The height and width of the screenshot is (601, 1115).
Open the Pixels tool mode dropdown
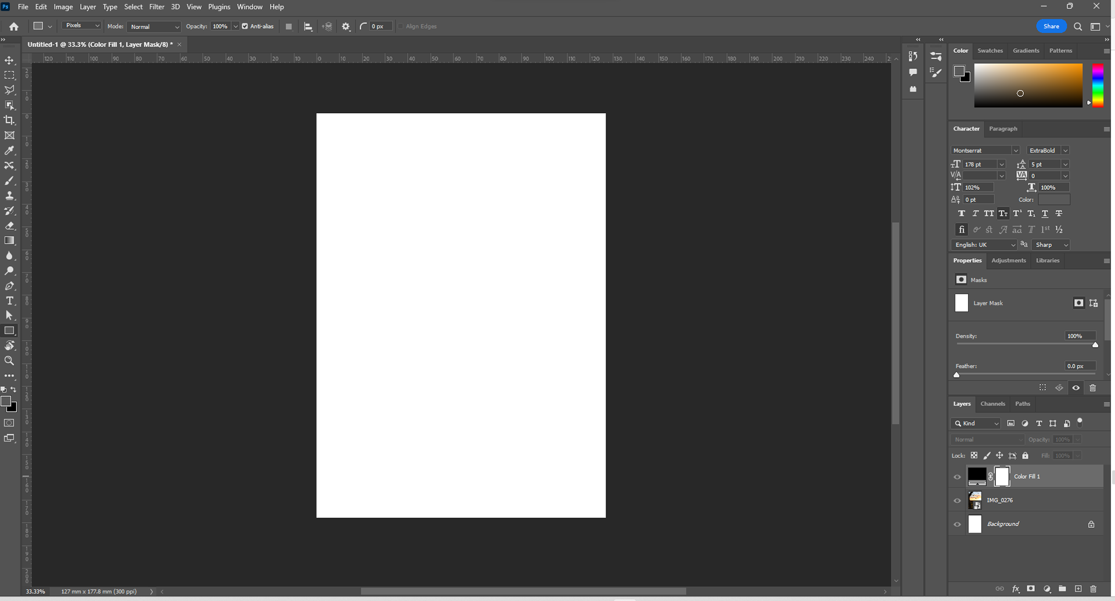click(81, 26)
